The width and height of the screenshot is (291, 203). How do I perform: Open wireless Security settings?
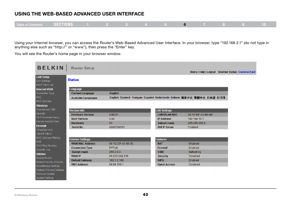pos(41,114)
